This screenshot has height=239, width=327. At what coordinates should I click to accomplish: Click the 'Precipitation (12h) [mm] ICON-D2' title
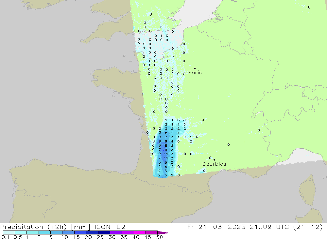[x=62, y=227]
